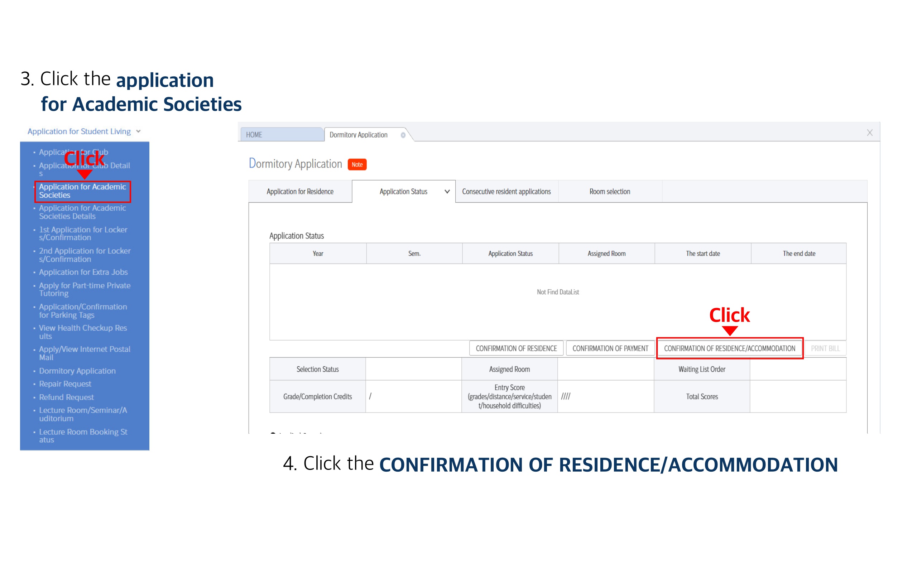917x573 pixels.
Task: Click the Year column header
Action: click(318, 254)
